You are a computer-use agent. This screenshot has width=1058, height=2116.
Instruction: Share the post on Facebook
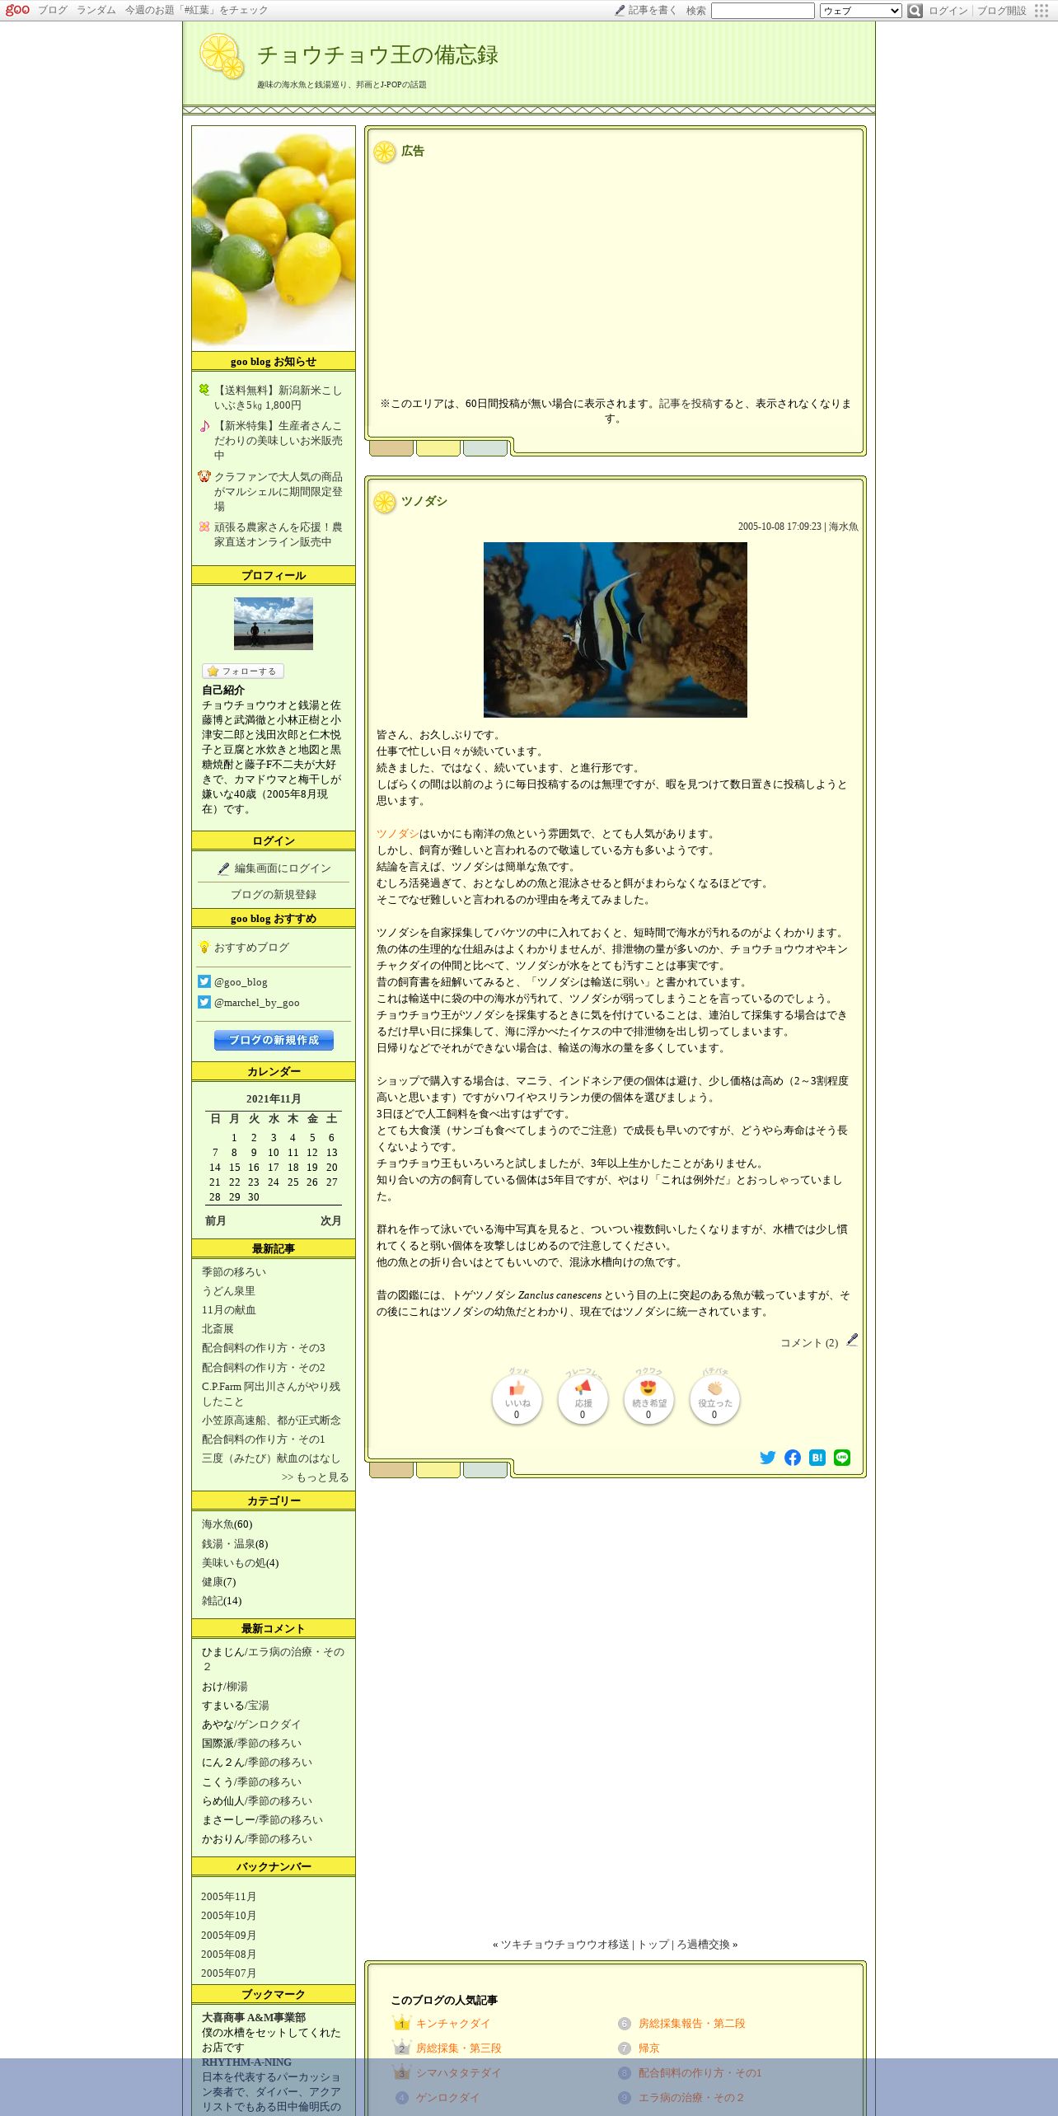coord(793,1458)
